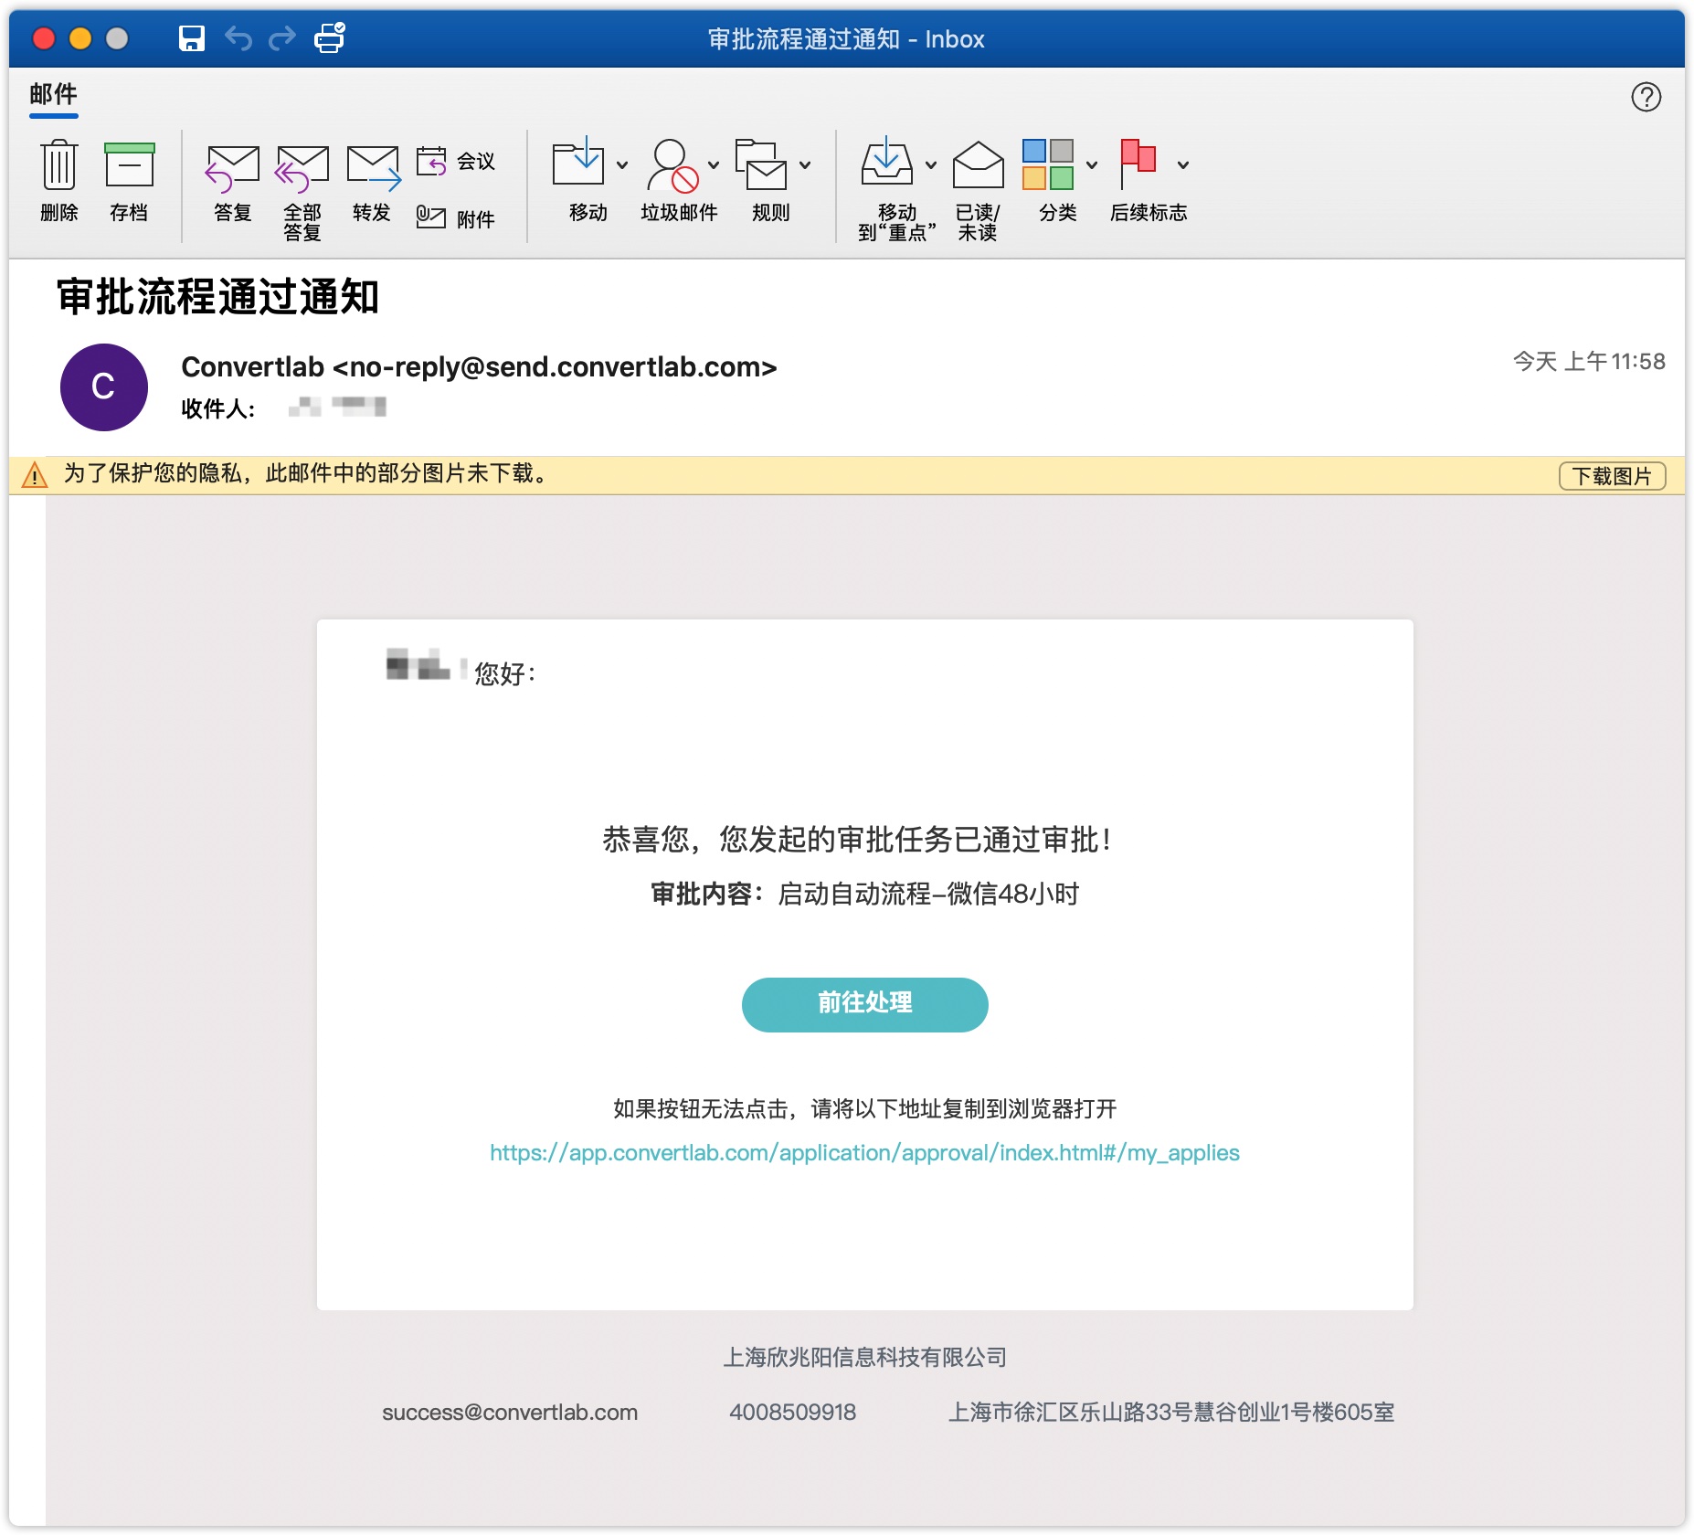The height and width of the screenshot is (1535, 1694).
Task: Toggle 已读/未读 read status icon
Action: 978,164
